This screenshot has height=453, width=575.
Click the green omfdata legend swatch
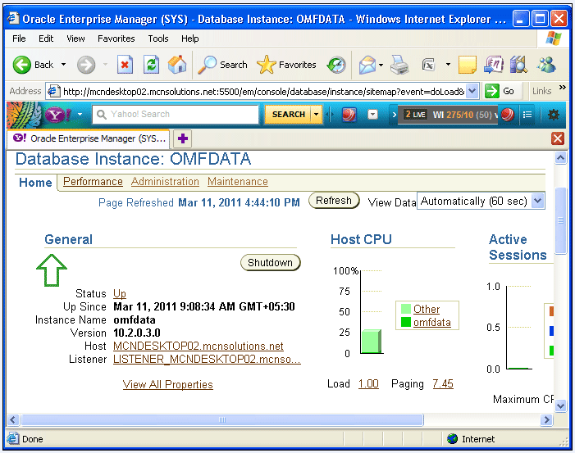tap(405, 322)
